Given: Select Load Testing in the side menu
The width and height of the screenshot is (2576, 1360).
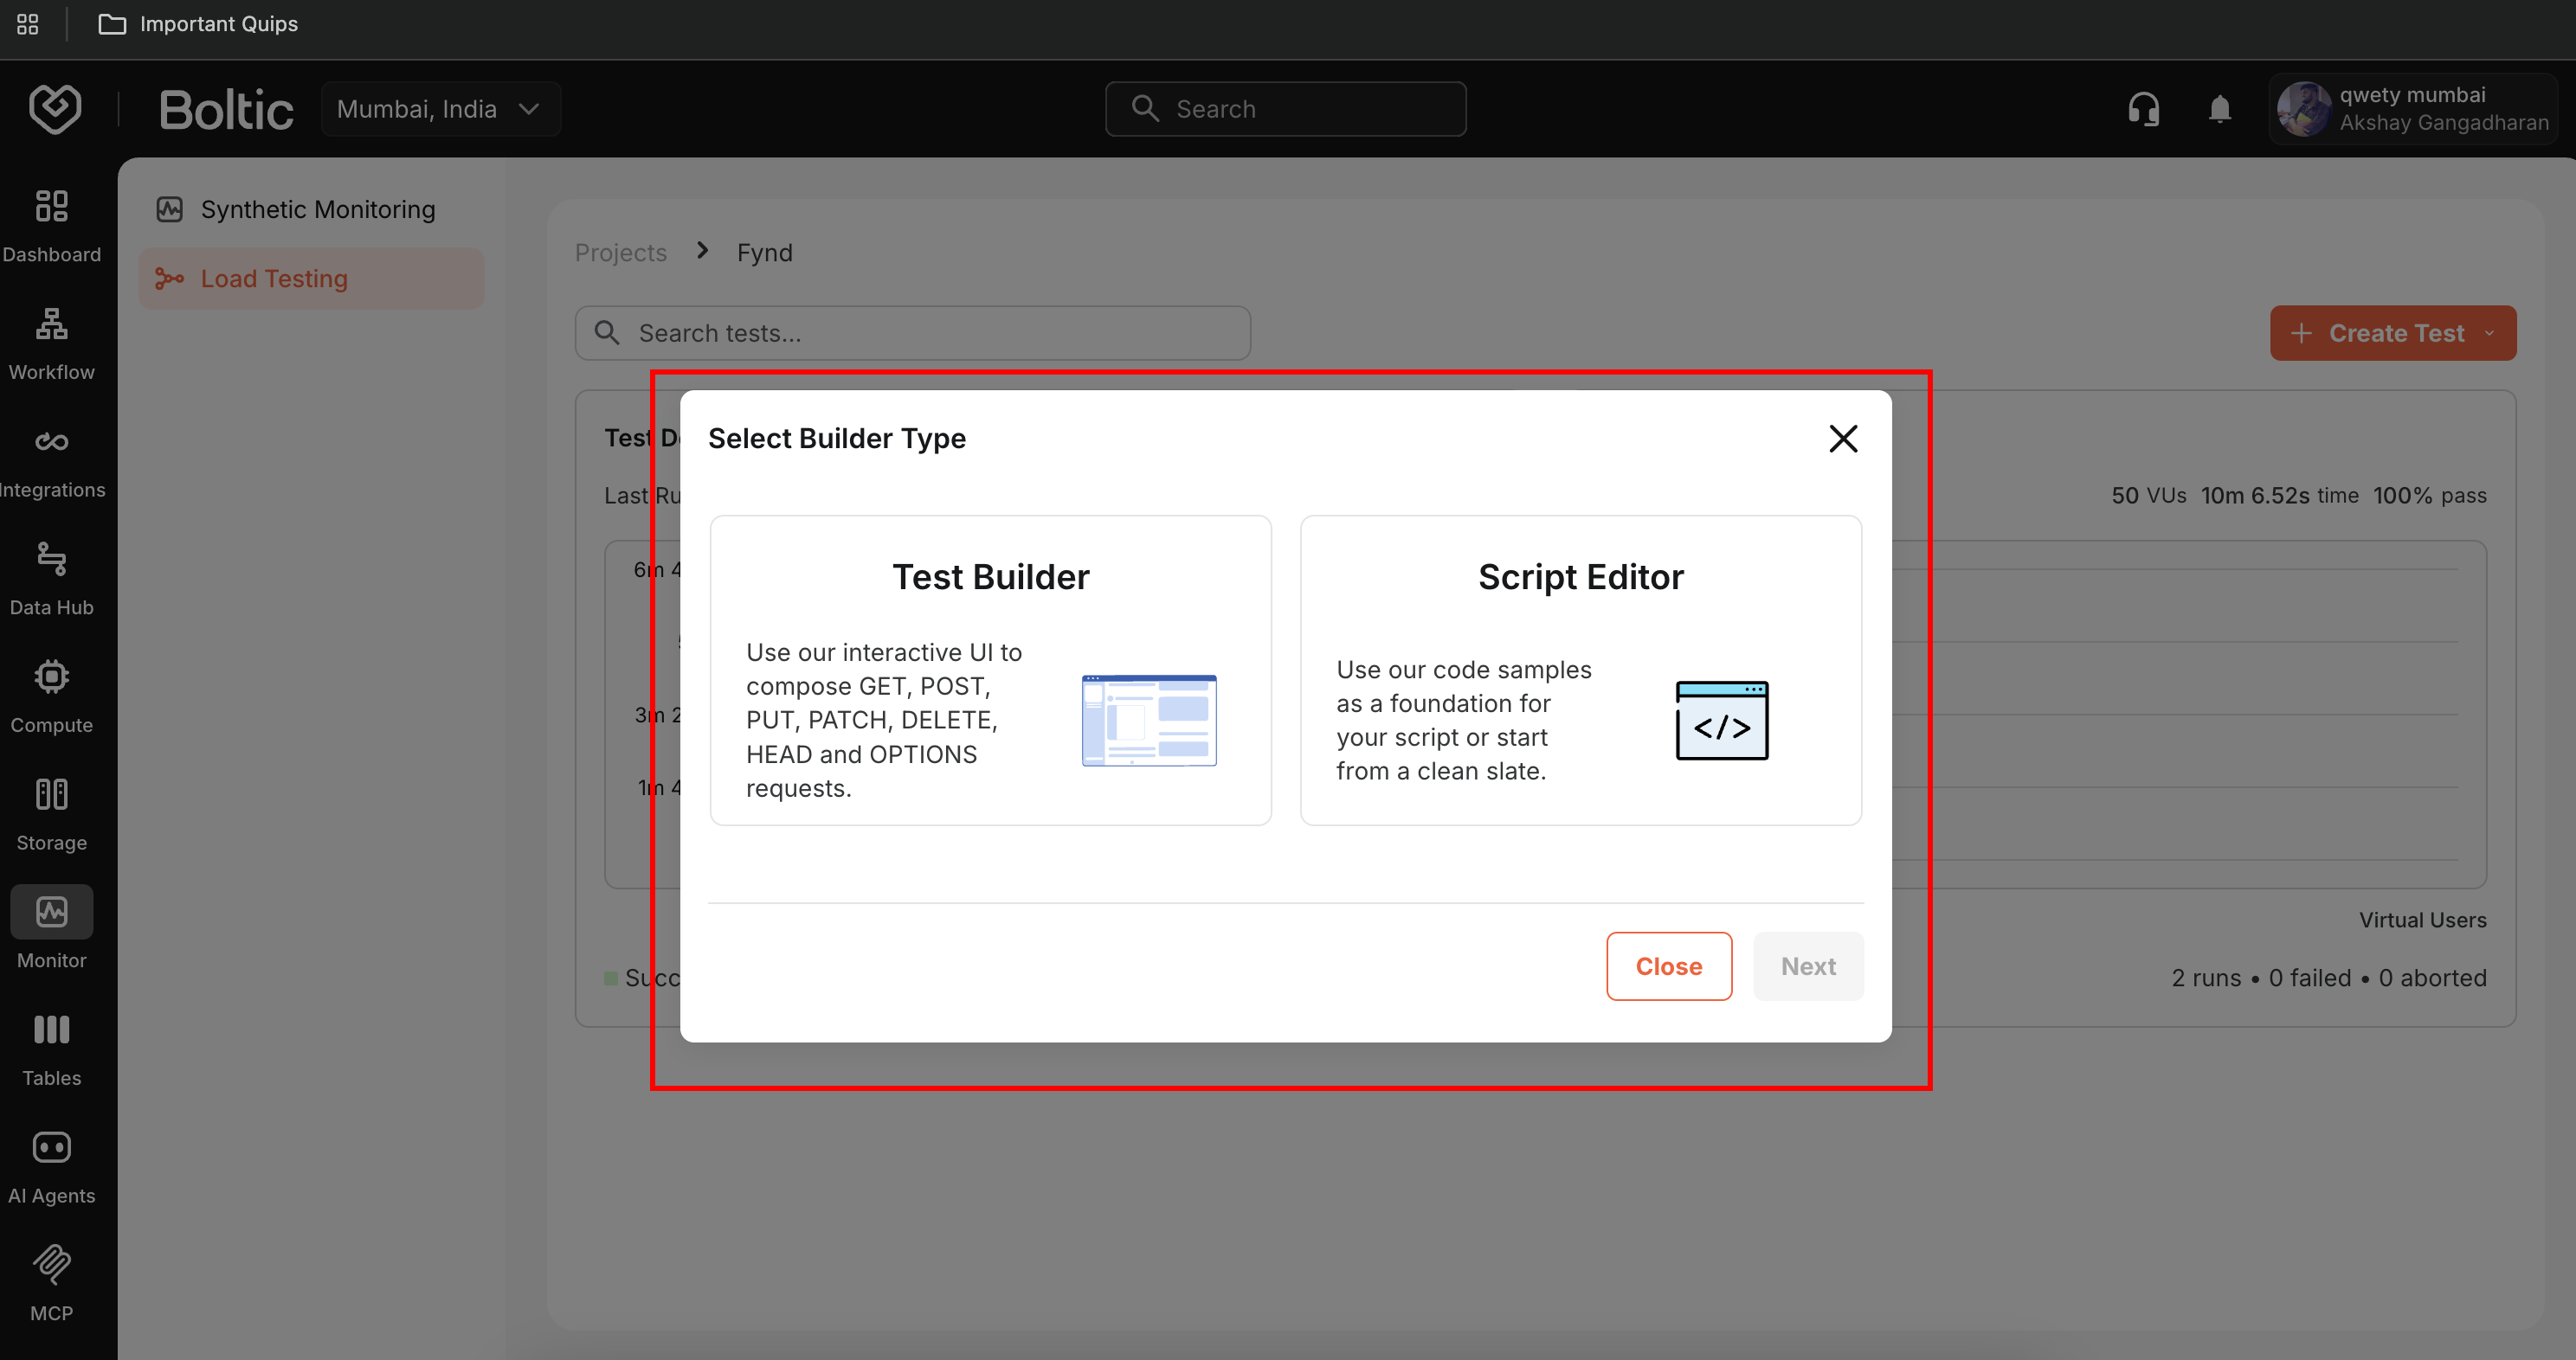Looking at the screenshot, I should [x=274, y=279].
